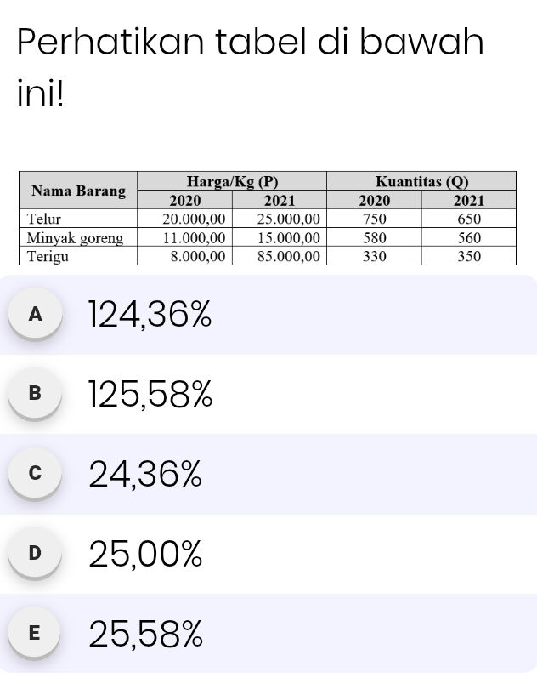
Task: Click the Minyak goreng row label
Action: pos(75,237)
